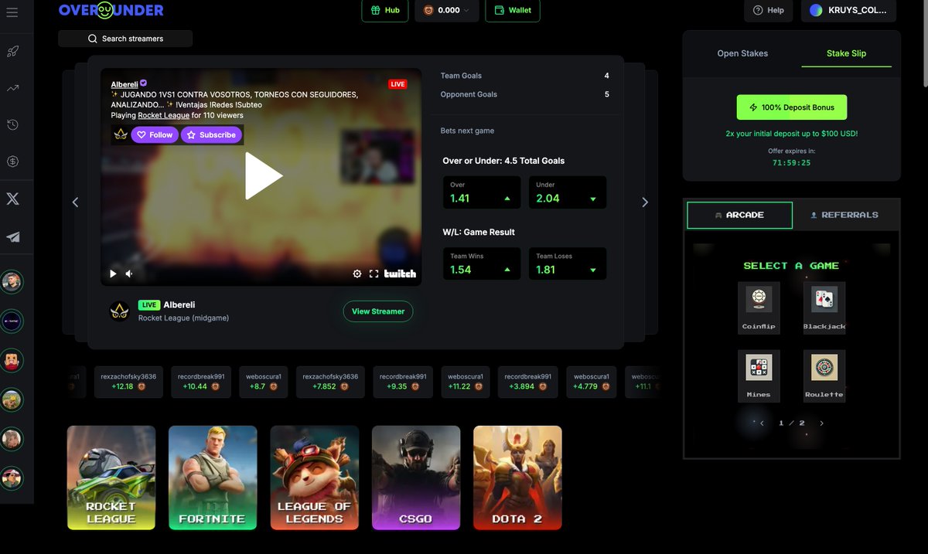This screenshot has width=928, height=554.
Task: Open the League of Legends category card
Action: (x=314, y=478)
